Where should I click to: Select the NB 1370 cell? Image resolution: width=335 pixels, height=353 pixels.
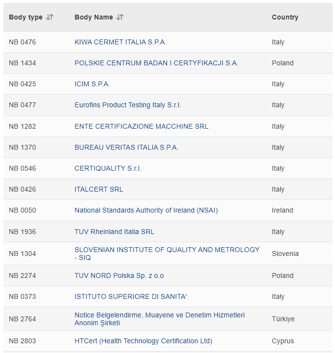coord(22,147)
